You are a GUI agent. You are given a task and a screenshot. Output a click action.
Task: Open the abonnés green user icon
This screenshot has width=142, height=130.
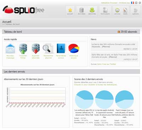point(92,10)
